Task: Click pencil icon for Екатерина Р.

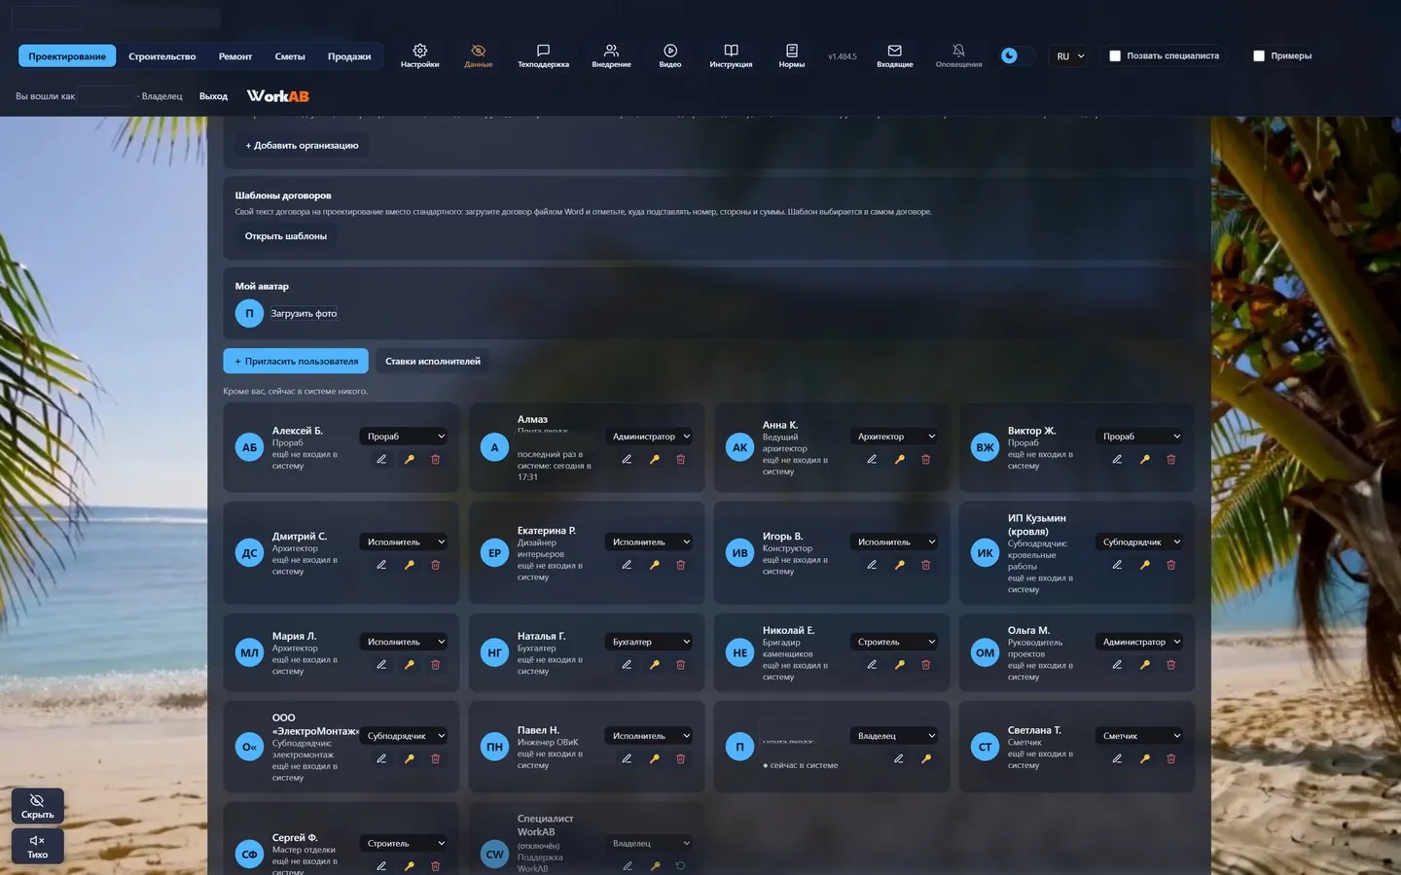Action: tap(627, 565)
